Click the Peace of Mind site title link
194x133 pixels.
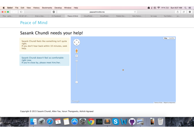coord(34,23)
